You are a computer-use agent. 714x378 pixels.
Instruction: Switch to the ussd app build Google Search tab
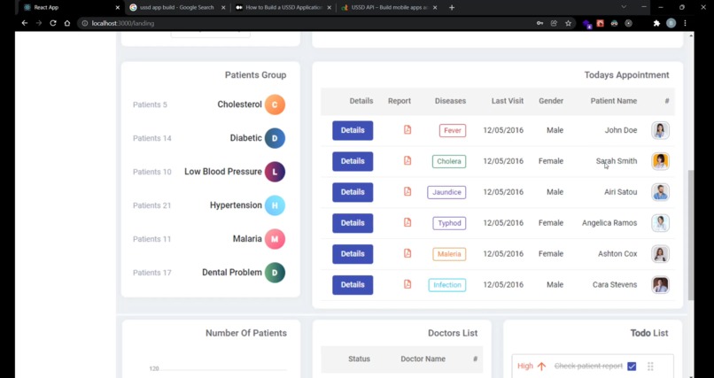point(176,7)
